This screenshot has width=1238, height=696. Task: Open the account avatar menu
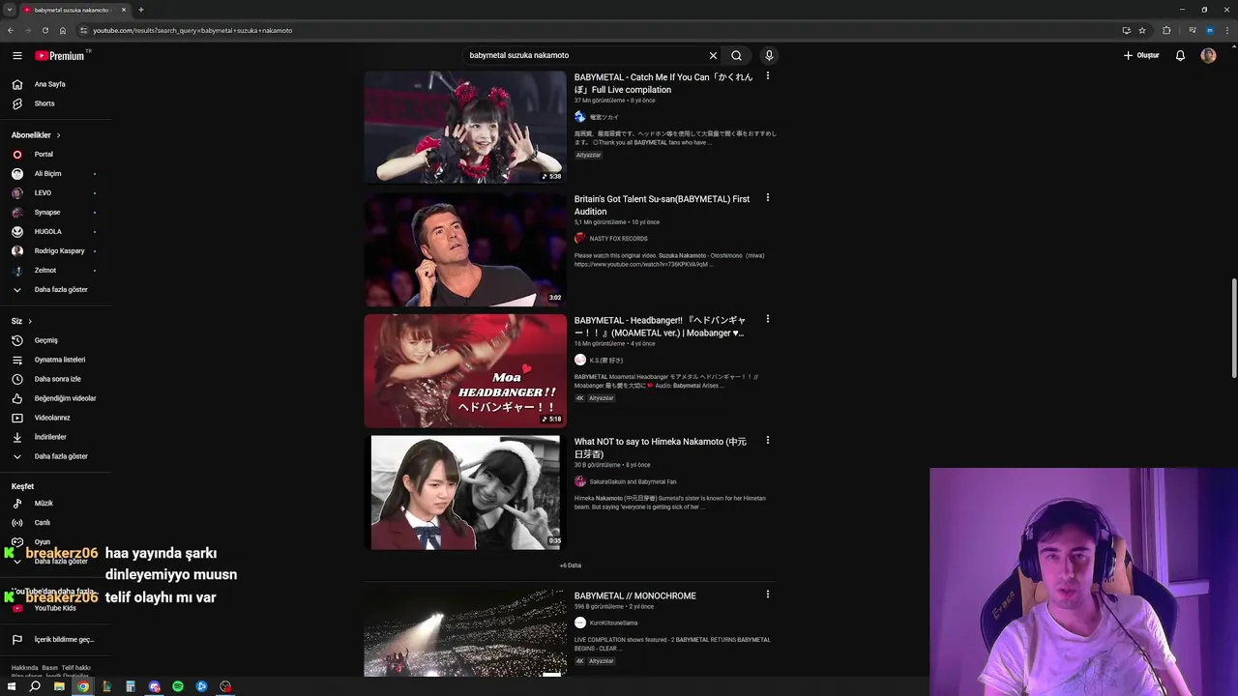(1208, 55)
